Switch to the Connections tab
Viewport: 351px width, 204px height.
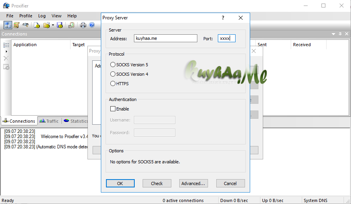pos(19,121)
